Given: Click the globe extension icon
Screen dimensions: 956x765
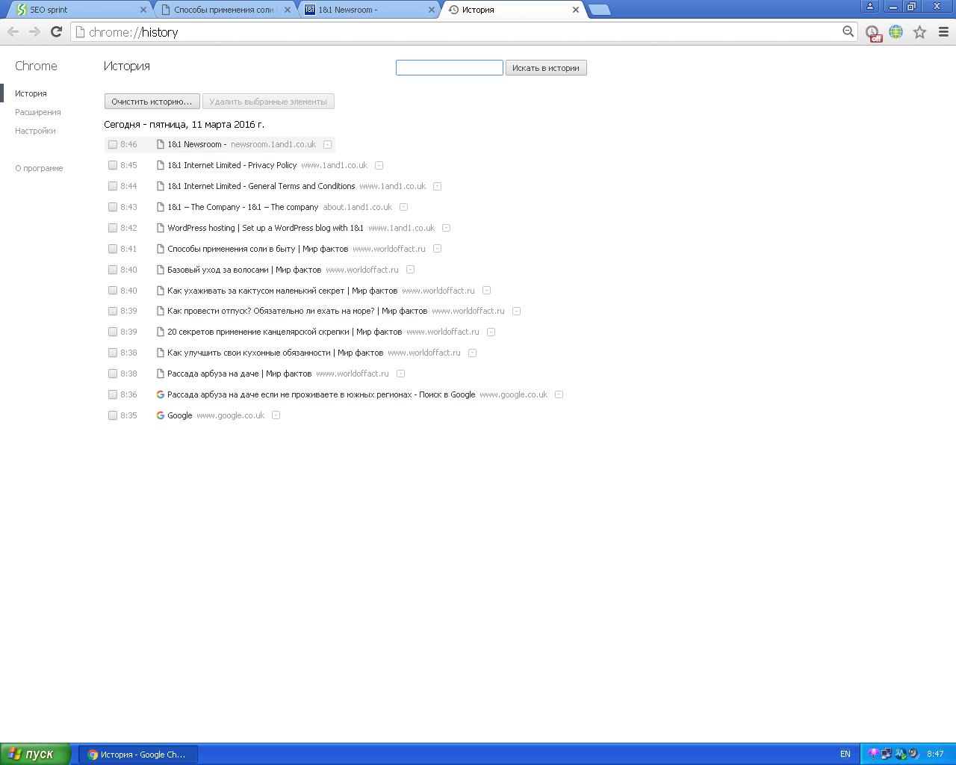Looking at the screenshot, I should (896, 31).
